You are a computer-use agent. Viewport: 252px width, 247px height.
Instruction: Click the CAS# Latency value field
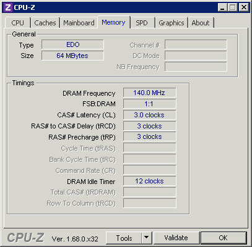click(149, 115)
